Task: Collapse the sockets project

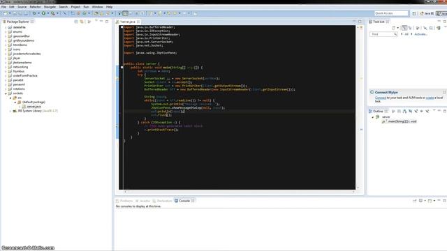Action: point(6,93)
